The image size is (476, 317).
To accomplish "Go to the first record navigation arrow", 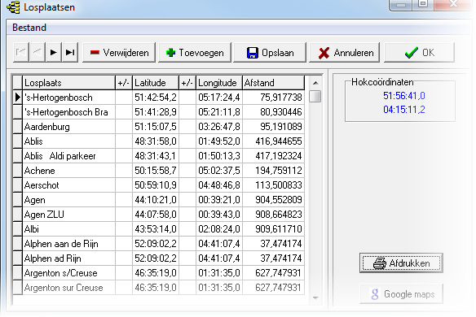I will pyautogui.click(x=21, y=53).
